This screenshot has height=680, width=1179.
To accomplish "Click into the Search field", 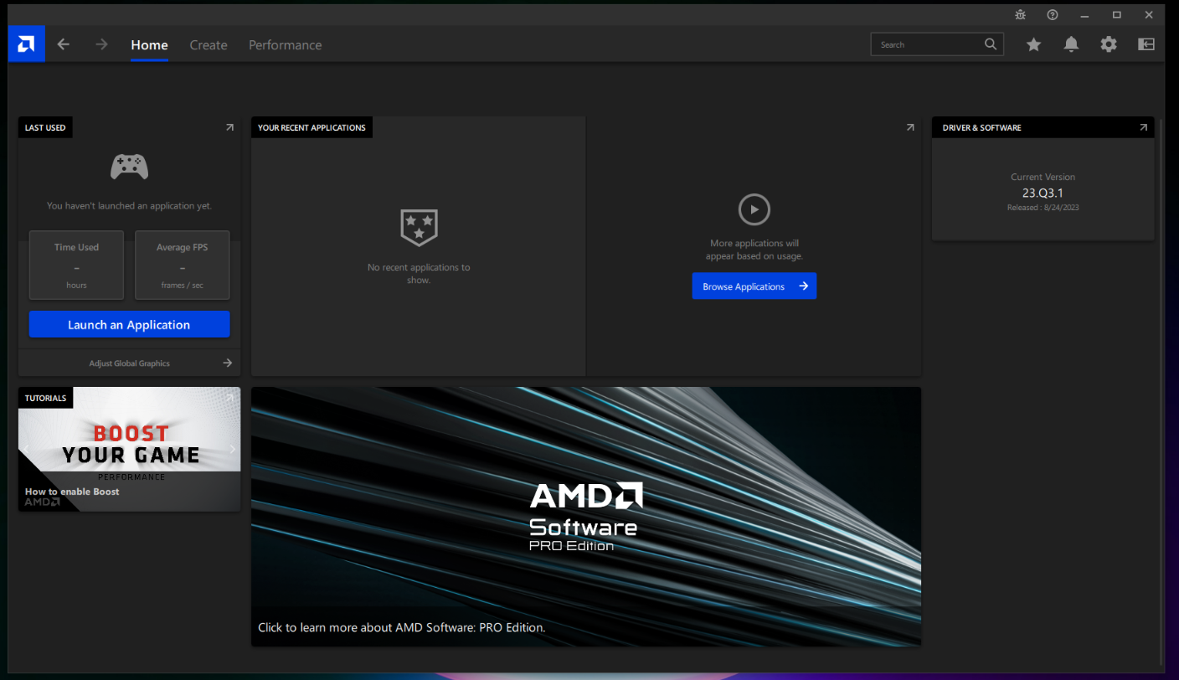I will [x=937, y=44].
